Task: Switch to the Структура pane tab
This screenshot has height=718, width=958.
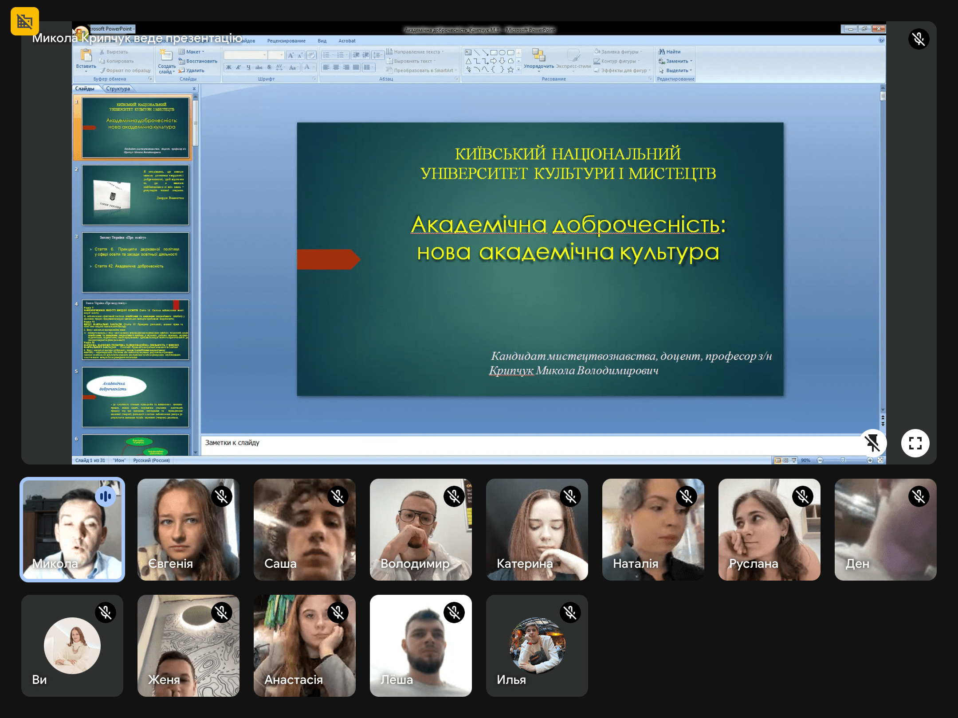Action: click(x=118, y=89)
